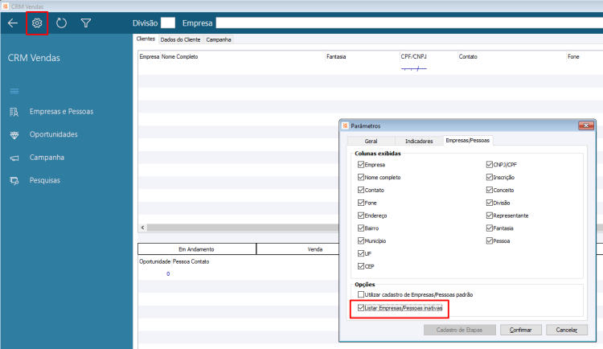Viewport: 603px width, 349px height.
Task: Toggle the Inscrição column checkbox
Action: click(489, 178)
